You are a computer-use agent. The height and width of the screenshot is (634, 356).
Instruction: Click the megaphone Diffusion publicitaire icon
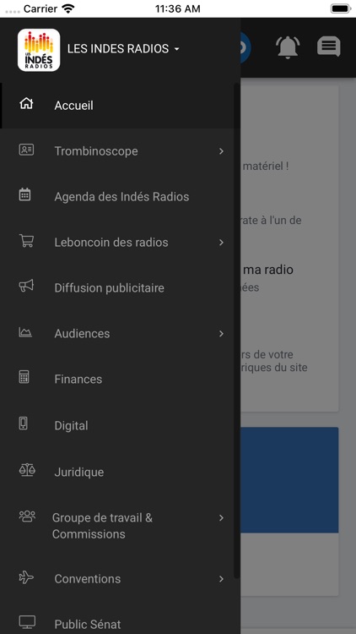26,287
